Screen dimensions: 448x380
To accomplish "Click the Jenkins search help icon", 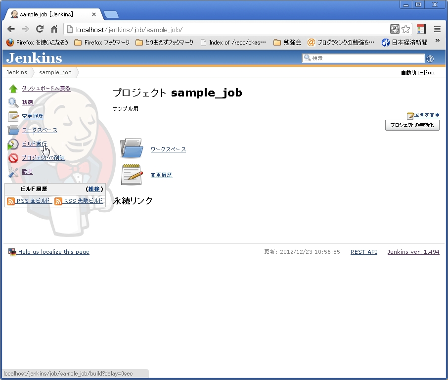I will coord(430,58).
